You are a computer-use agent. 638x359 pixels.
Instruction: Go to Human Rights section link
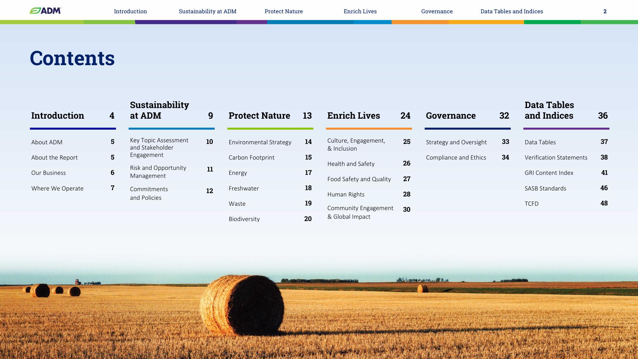346,194
